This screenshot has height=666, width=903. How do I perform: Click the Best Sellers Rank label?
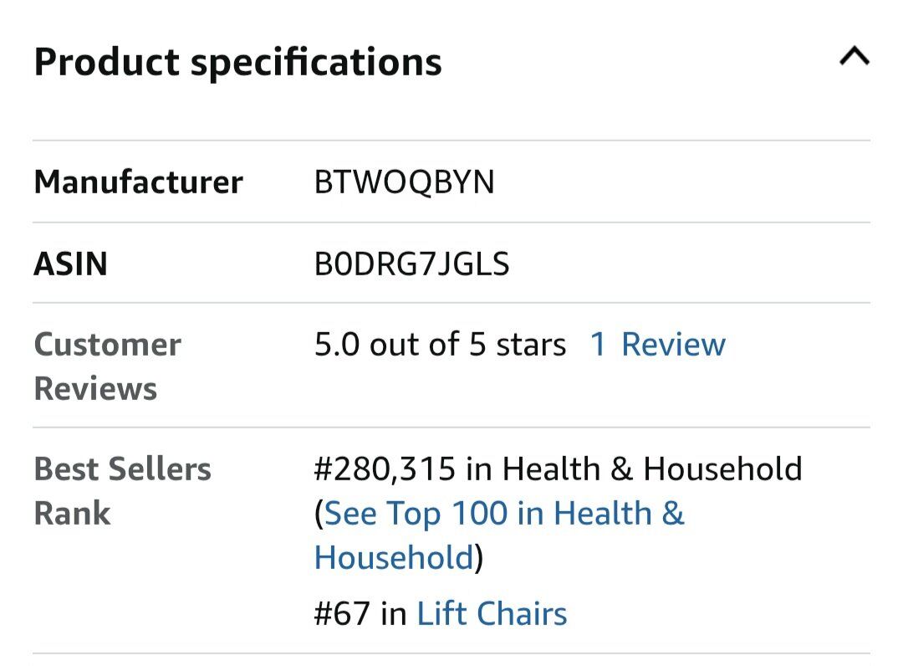pyautogui.click(x=122, y=491)
